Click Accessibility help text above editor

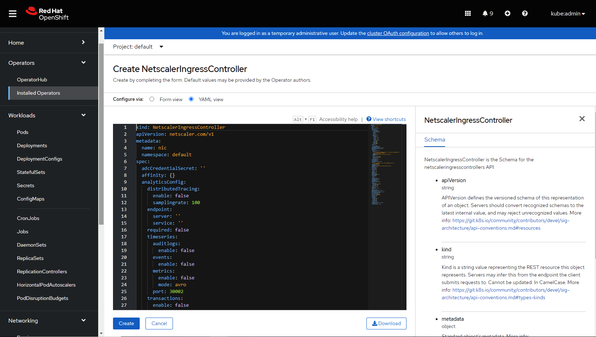[338, 119]
